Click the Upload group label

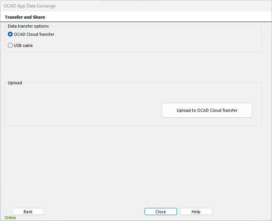15,83
